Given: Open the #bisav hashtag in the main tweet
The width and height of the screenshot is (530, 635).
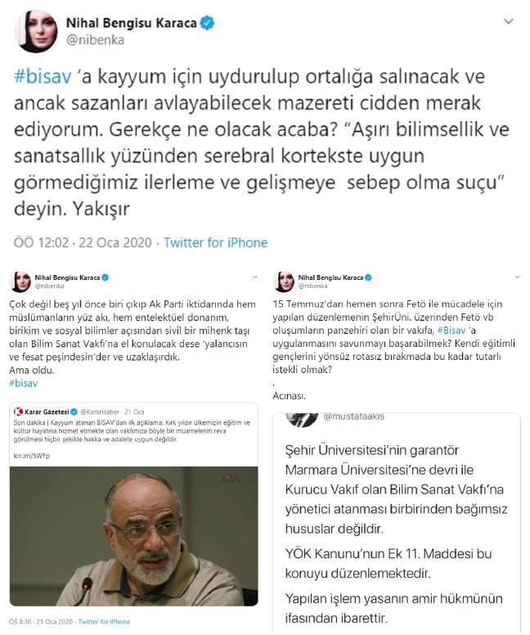Looking at the screenshot, I should tap(43, 76).
